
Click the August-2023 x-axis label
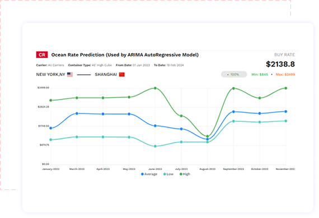(x=208, y=169)
